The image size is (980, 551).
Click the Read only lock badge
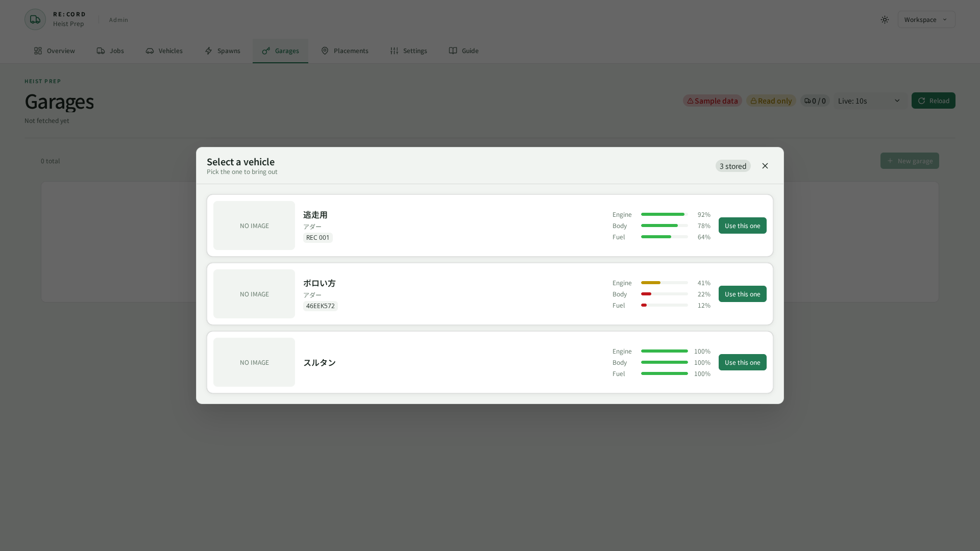pyautogui.click(x=771, y=101)
